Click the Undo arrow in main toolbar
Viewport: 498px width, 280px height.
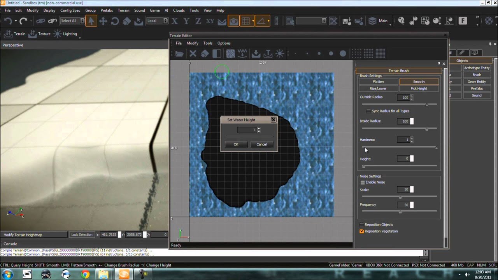point(8,21)
